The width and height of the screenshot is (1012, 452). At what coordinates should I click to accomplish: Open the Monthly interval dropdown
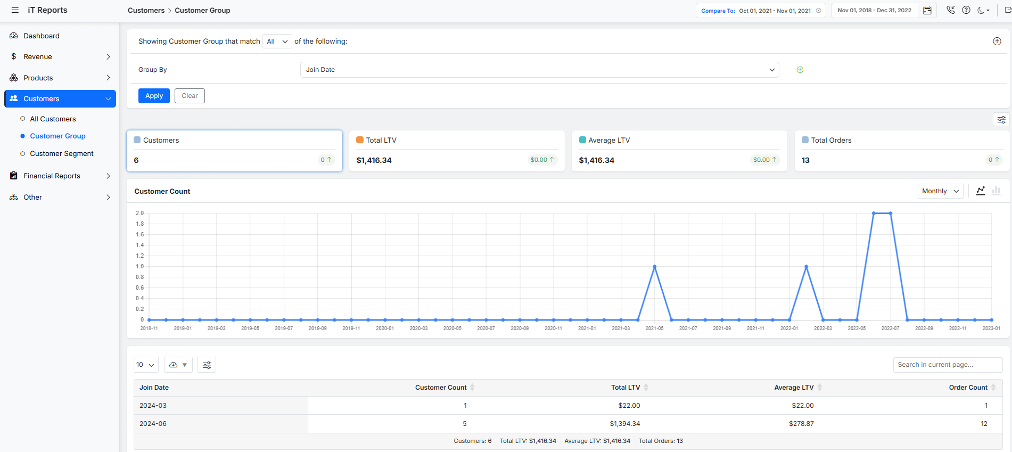(x=940, y=191)
